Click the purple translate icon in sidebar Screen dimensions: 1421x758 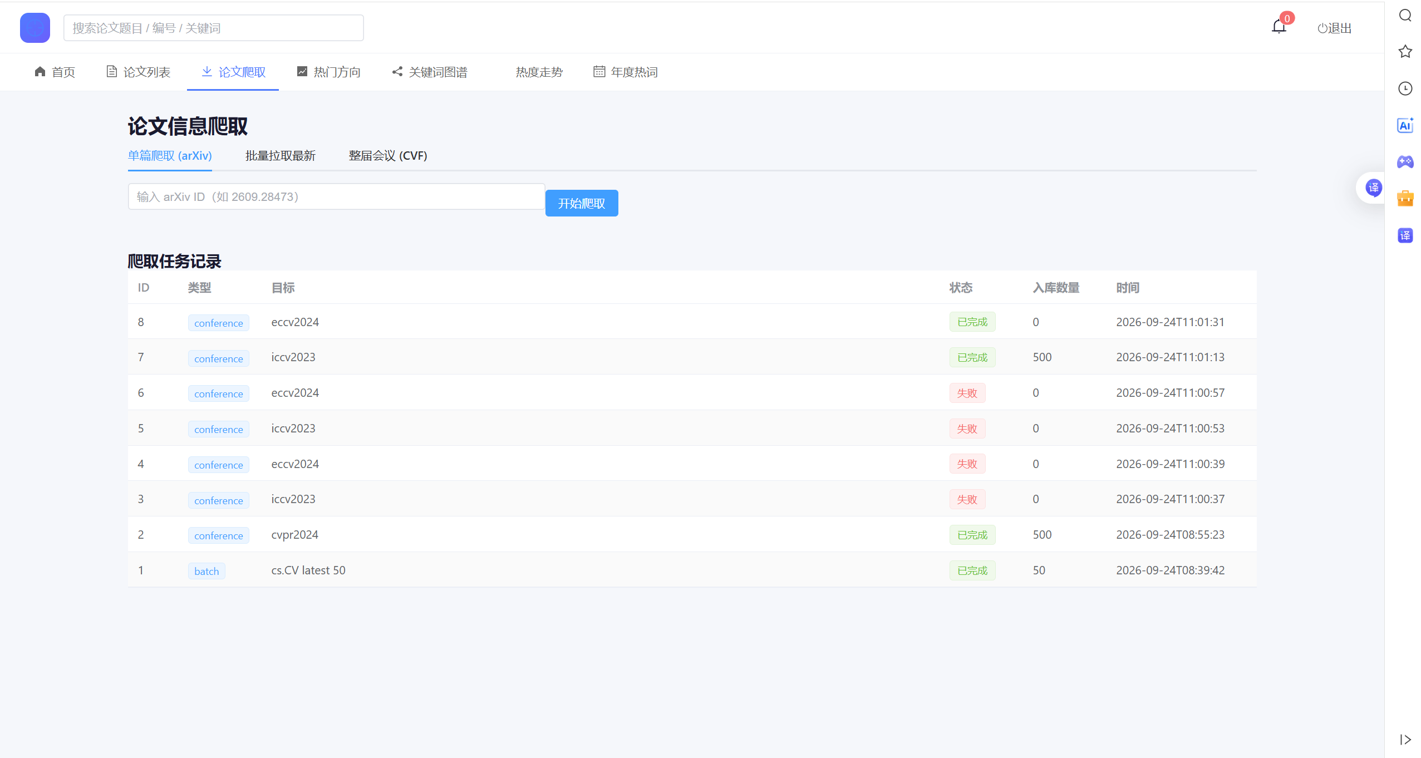click(1405, 235)
